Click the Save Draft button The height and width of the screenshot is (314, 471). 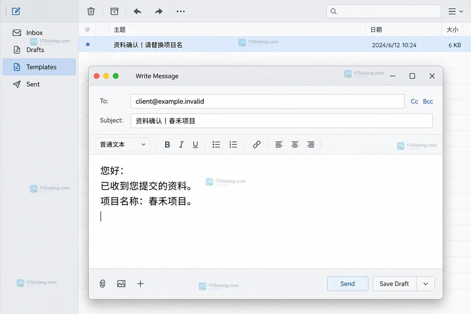394,284
